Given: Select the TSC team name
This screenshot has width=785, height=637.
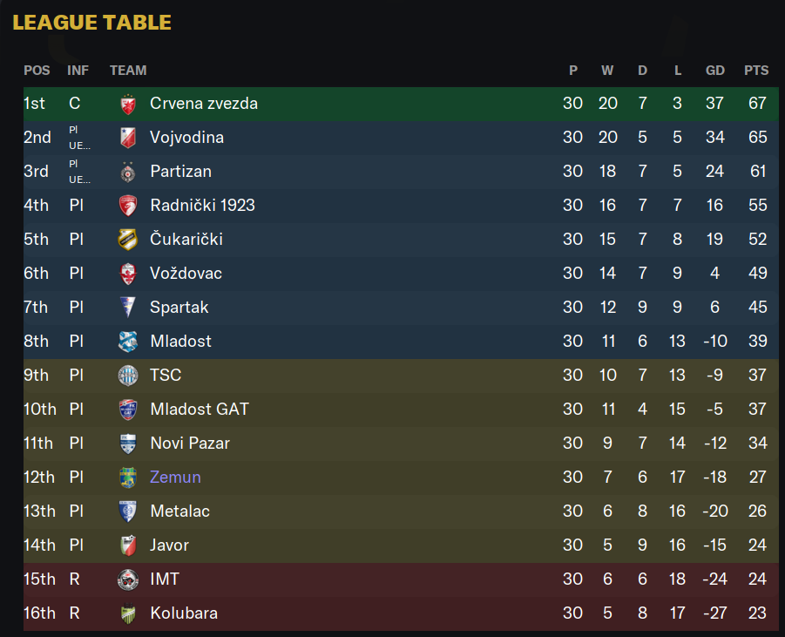Looking at the screenshot, I should pyautogui.click(x=166, y=376).
